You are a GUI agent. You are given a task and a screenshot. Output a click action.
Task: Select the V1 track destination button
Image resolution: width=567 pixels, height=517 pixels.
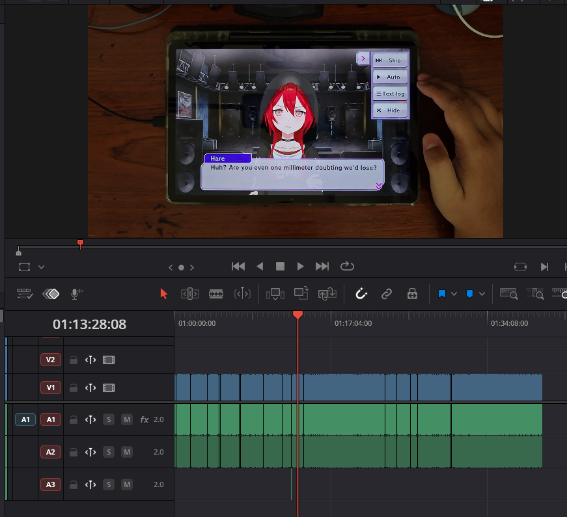click(51, 388)
